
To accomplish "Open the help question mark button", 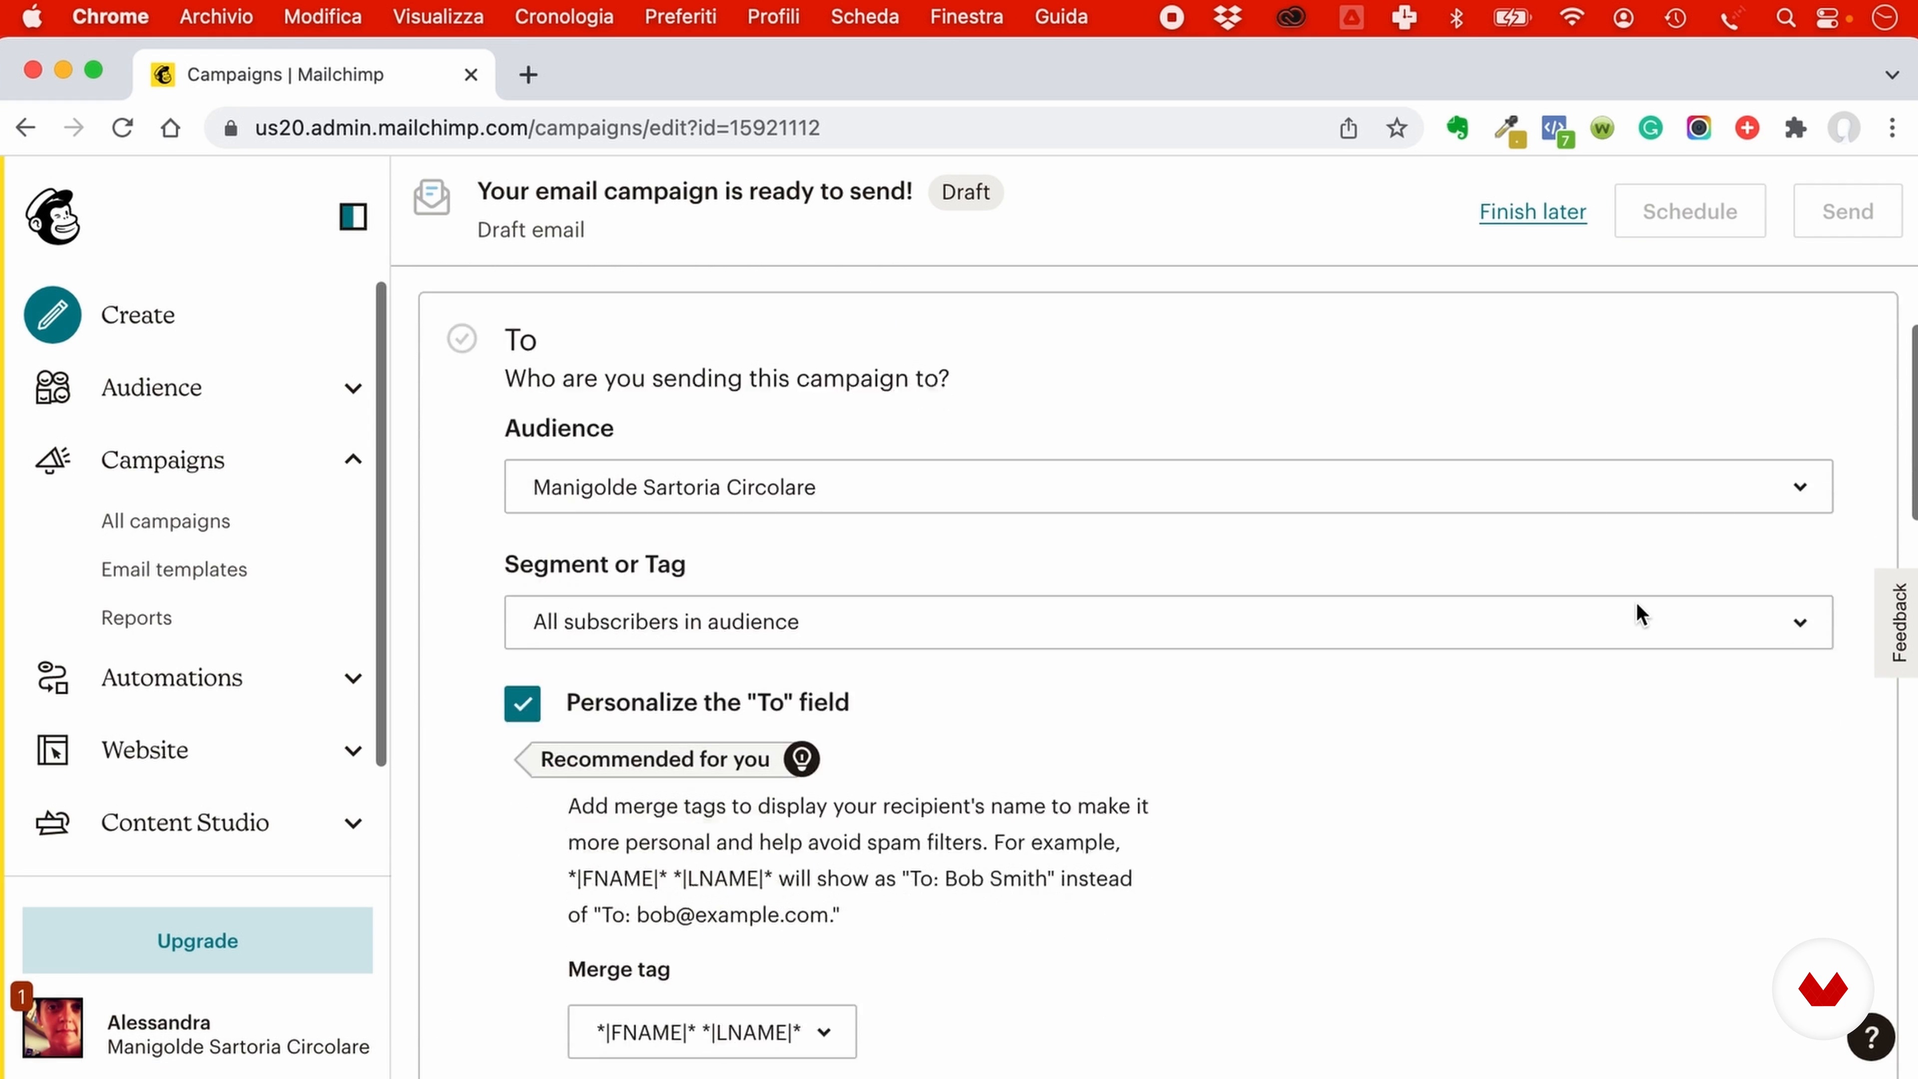I will 1871,1038.
